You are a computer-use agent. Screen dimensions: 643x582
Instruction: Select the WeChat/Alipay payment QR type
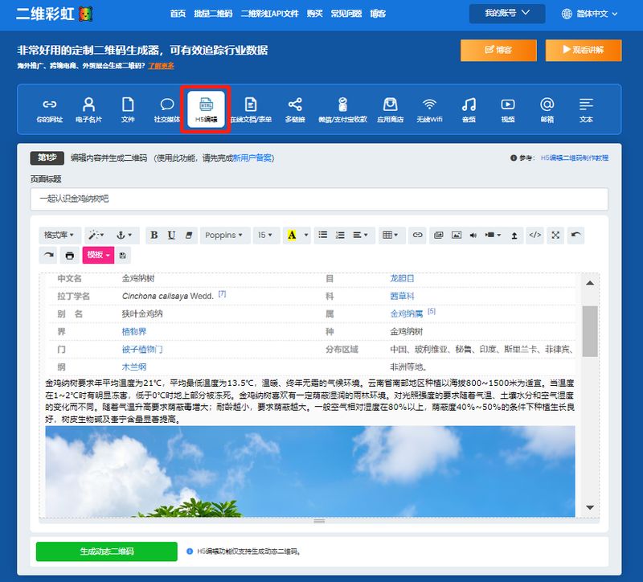(x=342, y=110)
